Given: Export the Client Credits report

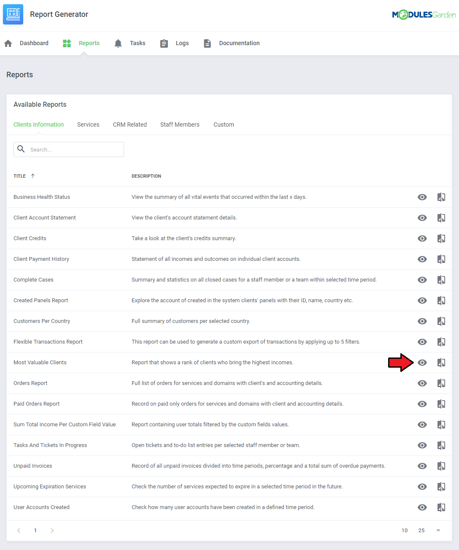Looking at the screenshot, I should click(x=441, y=238).
